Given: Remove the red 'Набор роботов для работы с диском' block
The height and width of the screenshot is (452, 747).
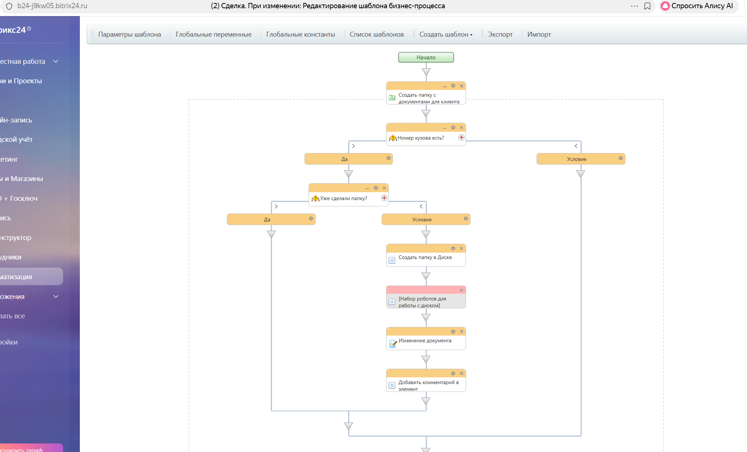Looking at the screenshot, I should click(462, 290).
